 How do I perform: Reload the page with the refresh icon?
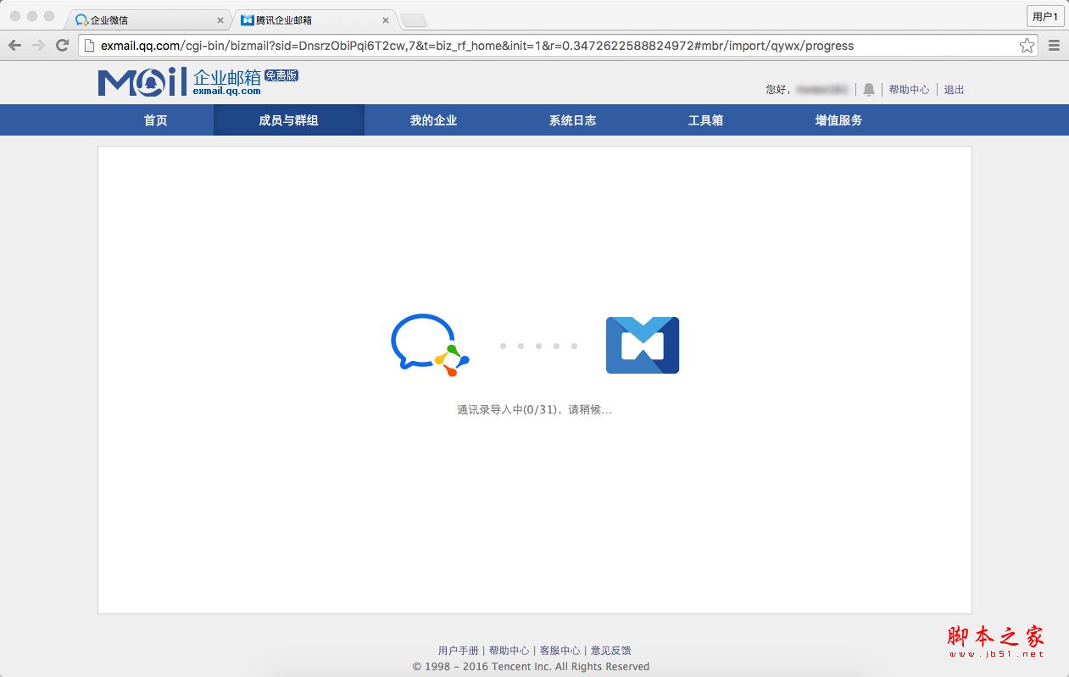(61, 46)
